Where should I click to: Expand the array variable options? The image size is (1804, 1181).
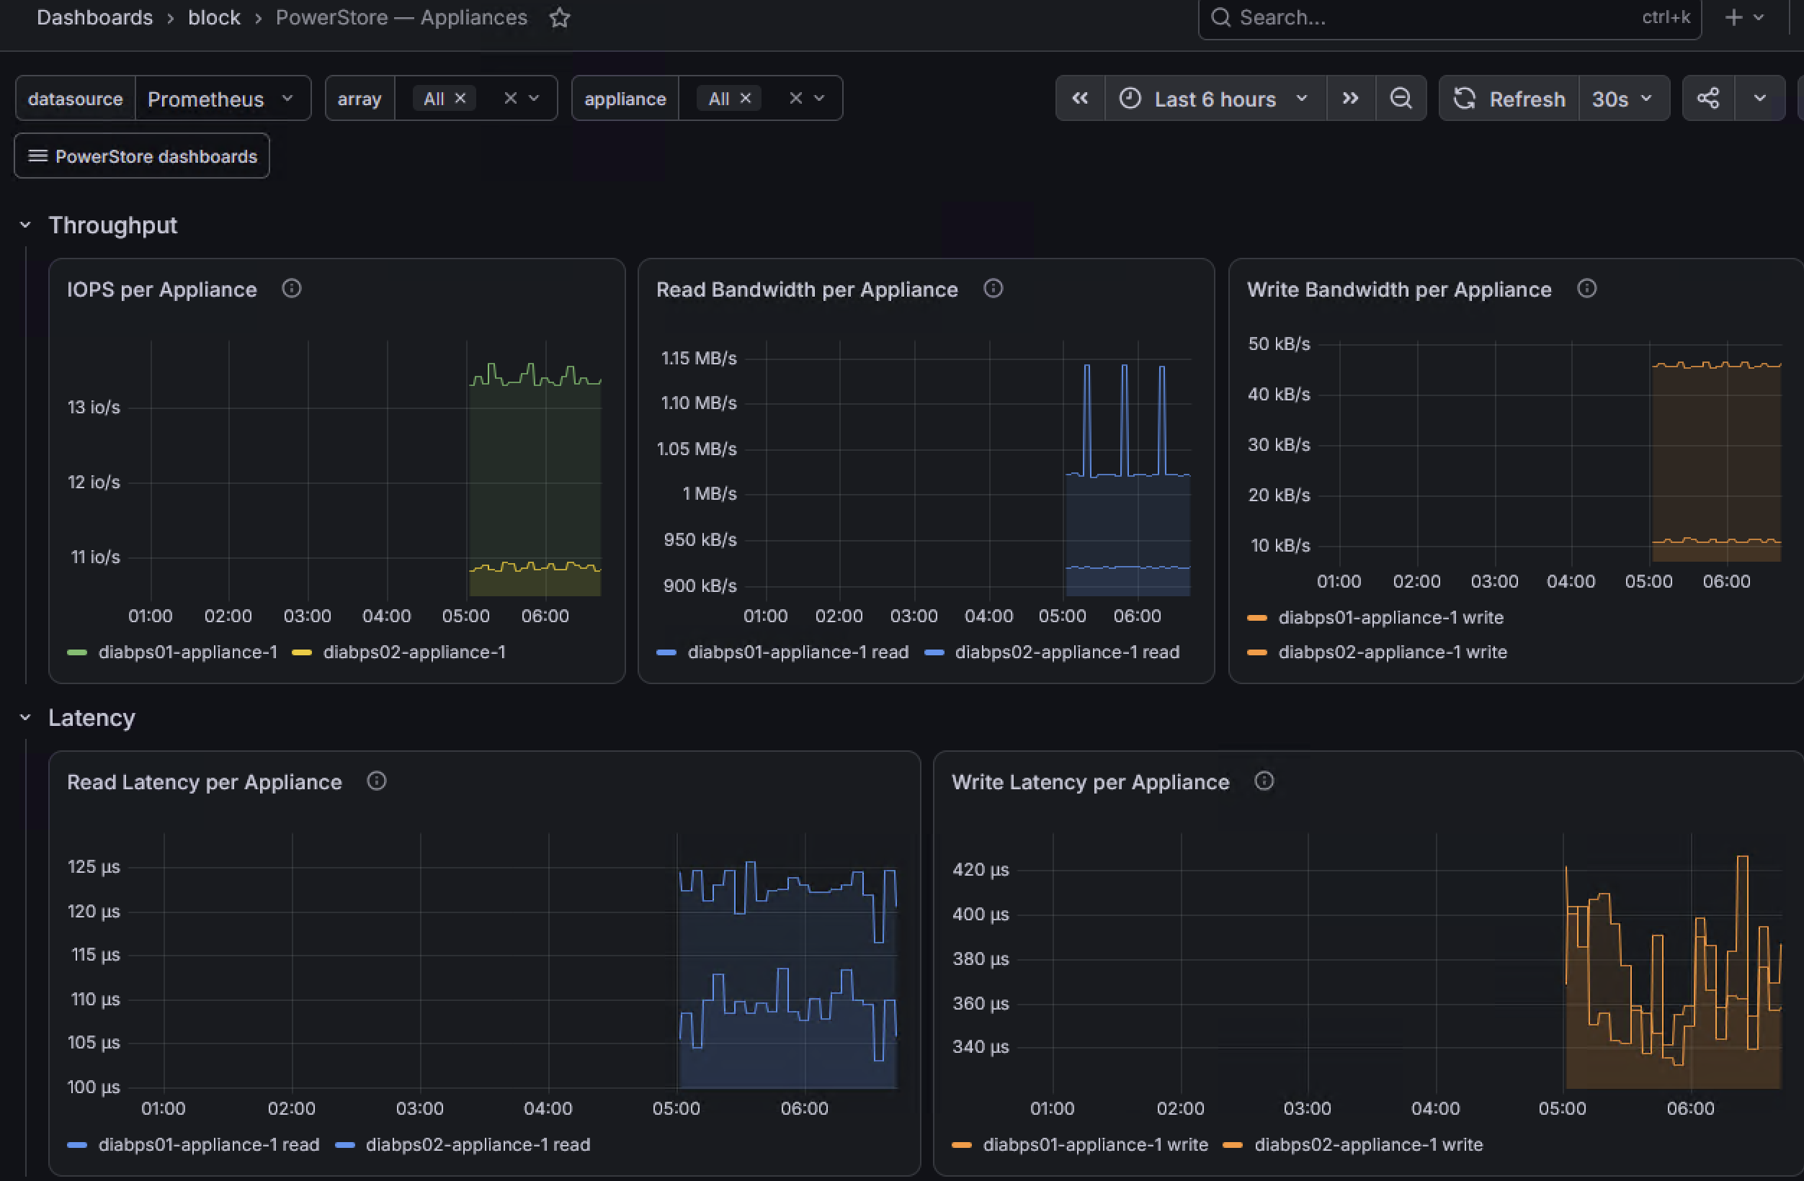click(x=535, y=99)
